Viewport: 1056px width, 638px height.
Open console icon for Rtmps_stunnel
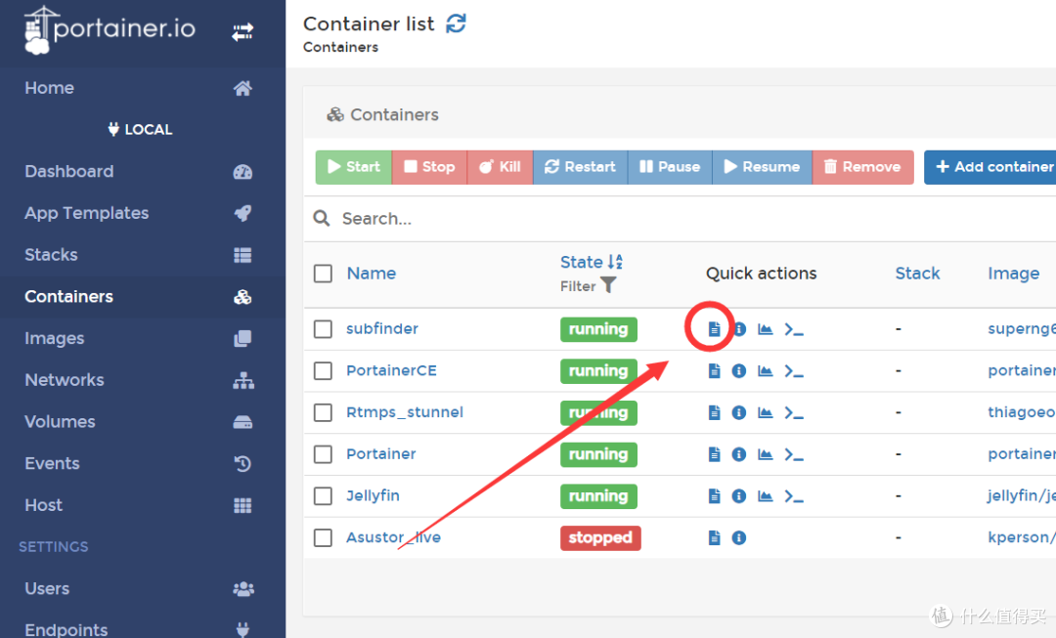pos(794,413)
